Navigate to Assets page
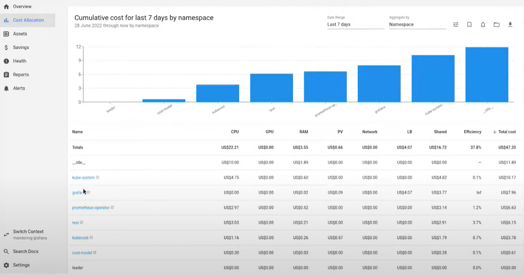The width and height of the screenshot is (524, 277). [x=20, y=34]
